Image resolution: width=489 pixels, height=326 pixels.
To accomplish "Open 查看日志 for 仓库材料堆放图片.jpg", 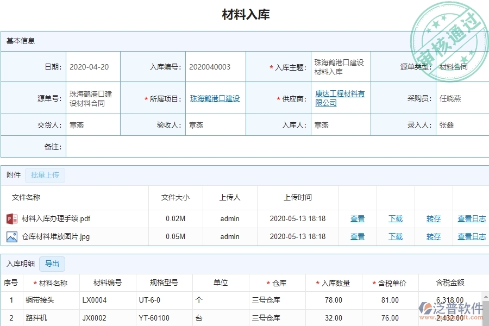I will coord(471,236).
